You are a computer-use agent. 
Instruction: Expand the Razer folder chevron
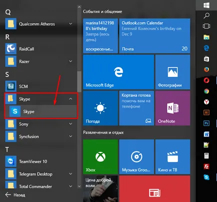coord(70,61)
